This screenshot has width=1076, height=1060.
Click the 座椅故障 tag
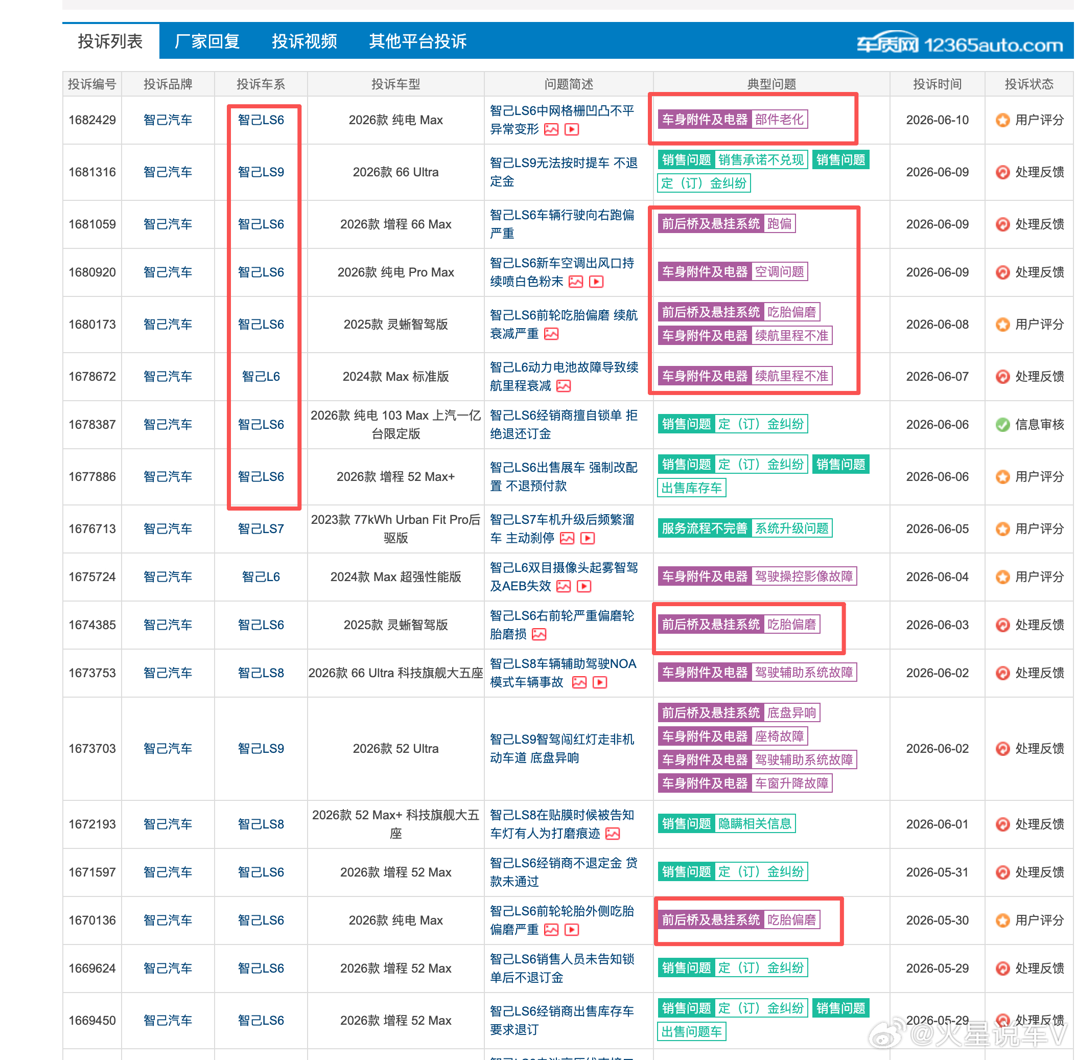point(779,736)
